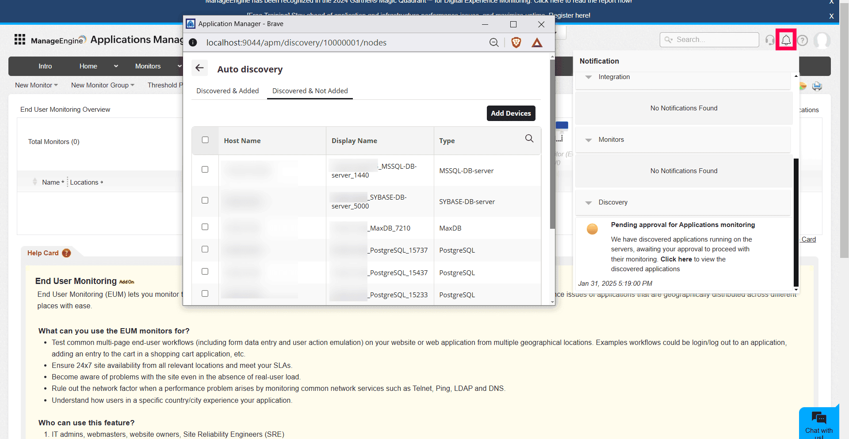This screenshot has height=439, width=849.
Task: Expand the Home menu dropdown arrow
Action: click(x=116, y=66)
